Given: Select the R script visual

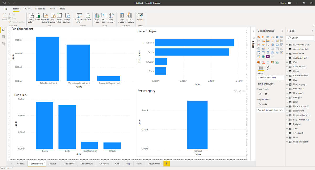Looking at the screenshot, I should pyautogui.click(x=272, y=53).
